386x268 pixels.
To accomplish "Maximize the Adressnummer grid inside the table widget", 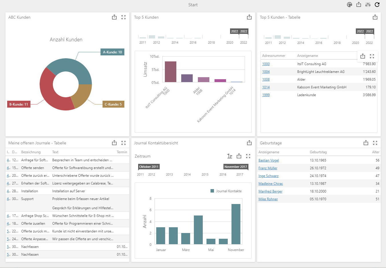I will coord(372,56).
